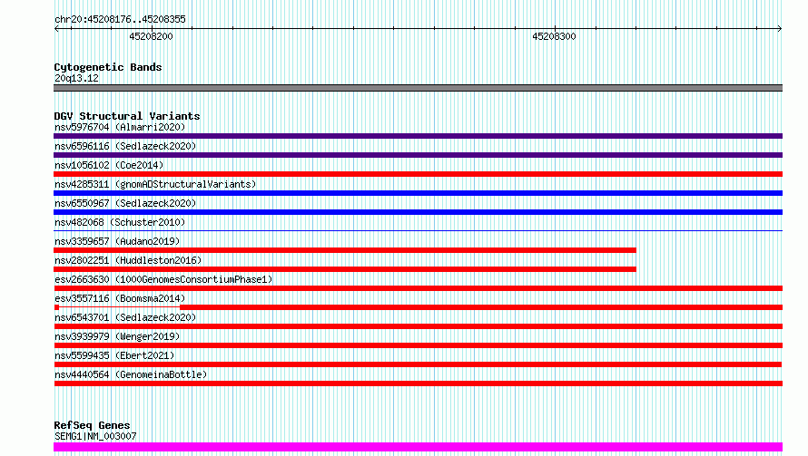Select the magenta SEMG1 gene bar
This screenshot has width=808, height=456.
click(x=418, y=447)
